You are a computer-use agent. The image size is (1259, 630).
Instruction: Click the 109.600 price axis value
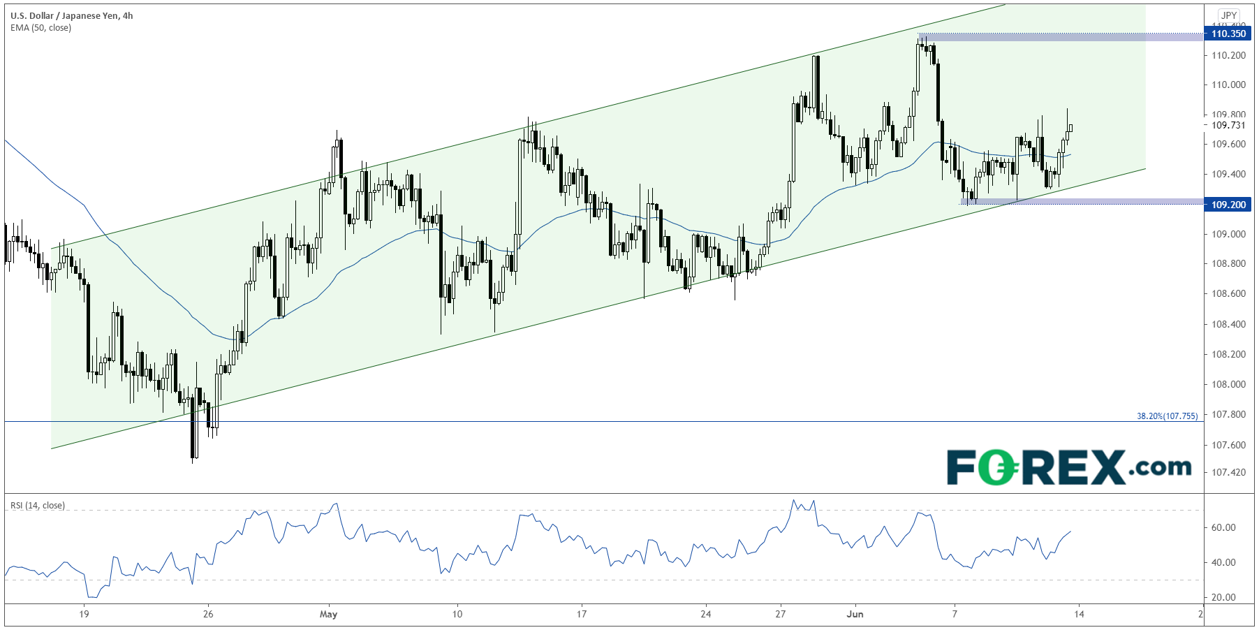coord(1228,145)
